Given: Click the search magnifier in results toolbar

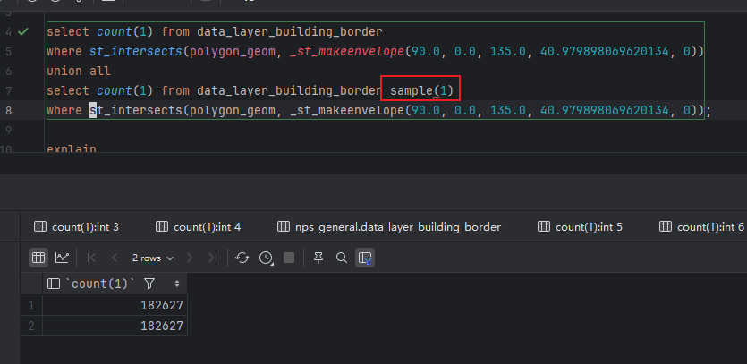Looking at the screenshot, I should click(341, 258).
